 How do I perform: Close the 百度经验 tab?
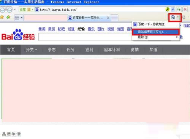(108, 18)
